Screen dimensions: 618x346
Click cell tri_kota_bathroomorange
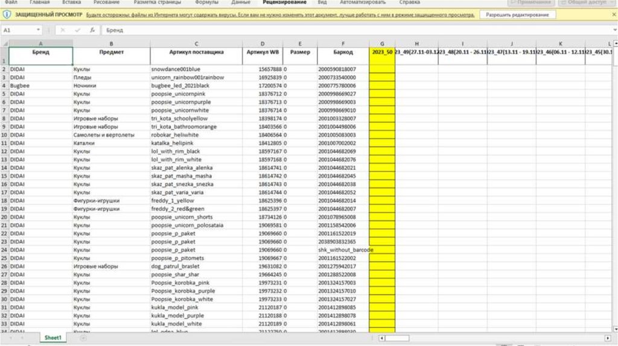pos(196,127)
